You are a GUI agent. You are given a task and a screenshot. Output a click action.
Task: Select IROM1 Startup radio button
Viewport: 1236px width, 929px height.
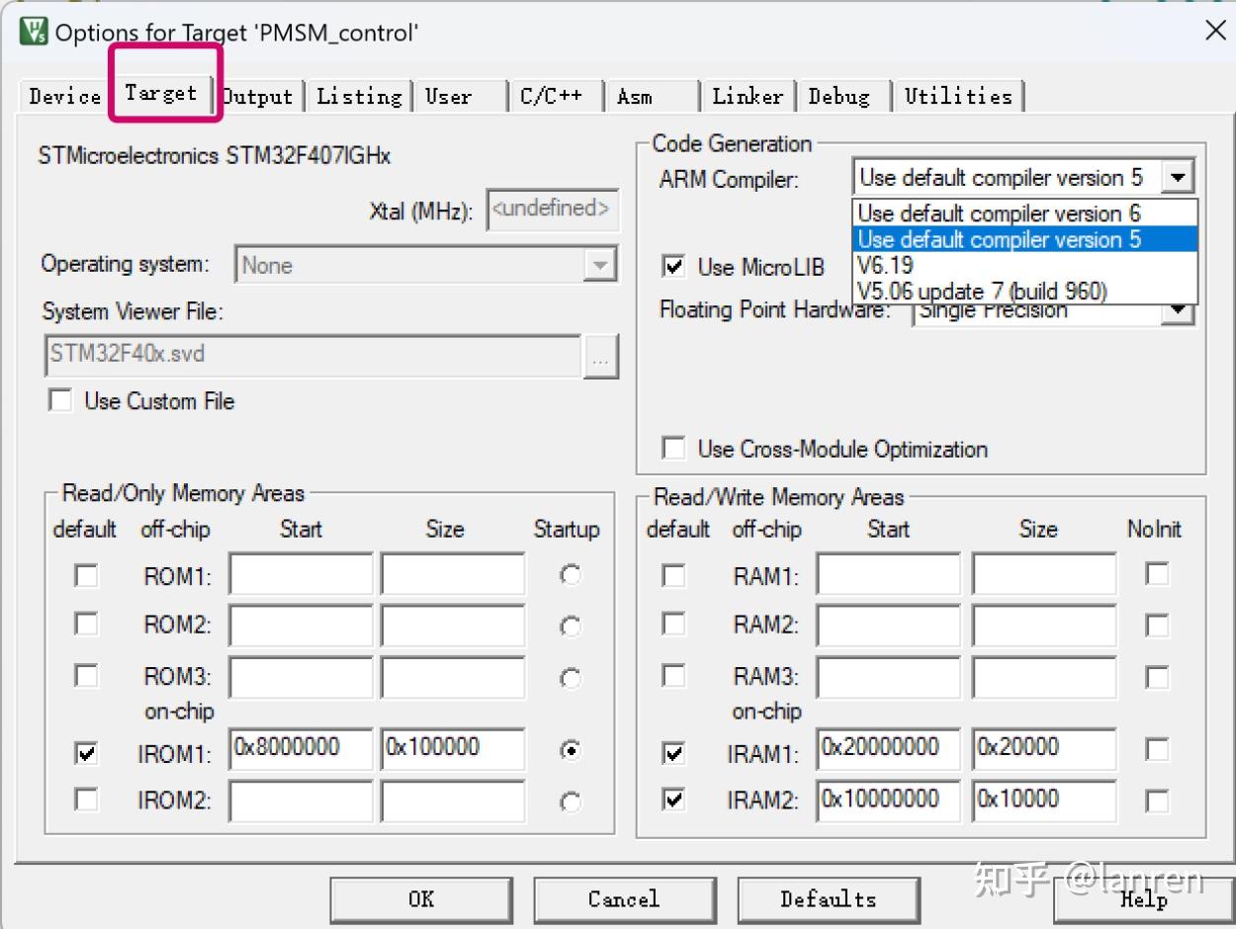[x=570, y=751]
